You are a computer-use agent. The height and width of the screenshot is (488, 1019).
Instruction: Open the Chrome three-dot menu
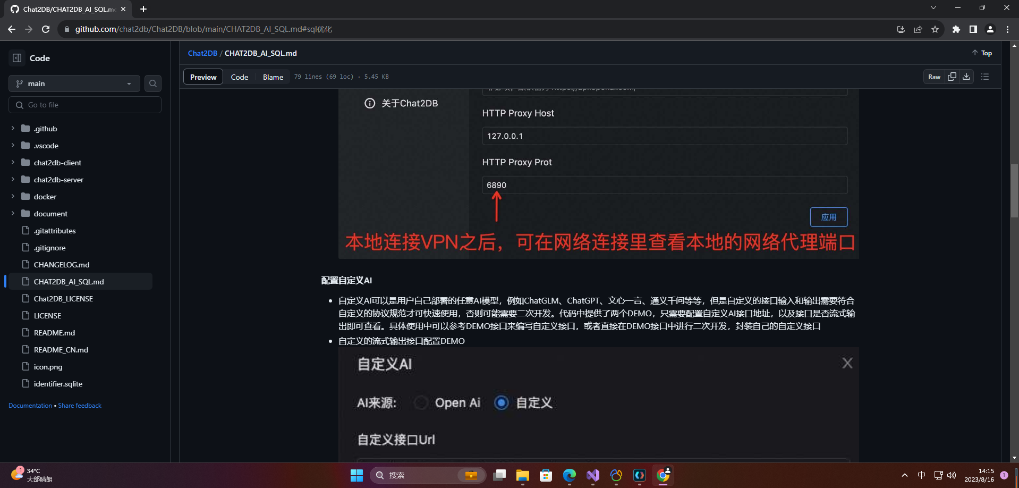coord(1007,29)
